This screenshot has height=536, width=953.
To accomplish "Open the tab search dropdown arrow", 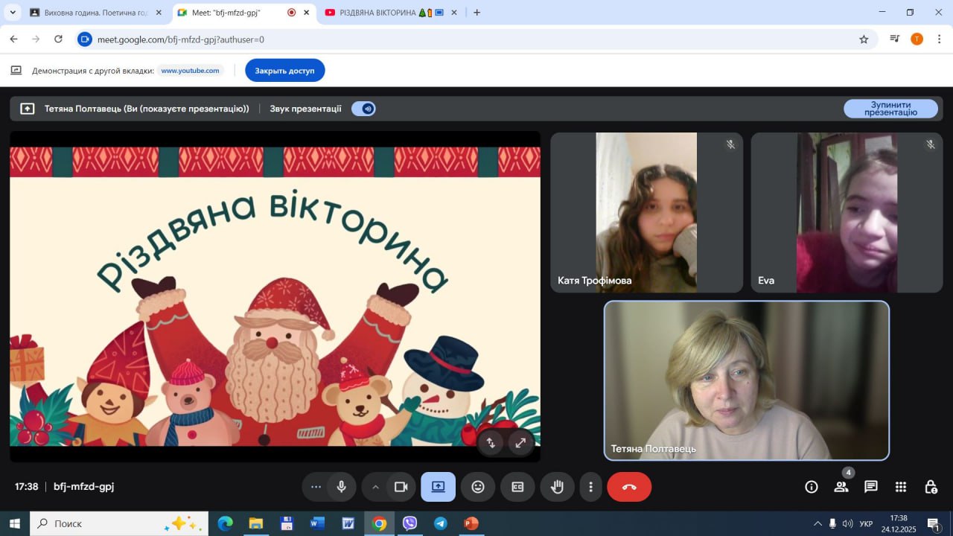I will [x=13, y=13].
